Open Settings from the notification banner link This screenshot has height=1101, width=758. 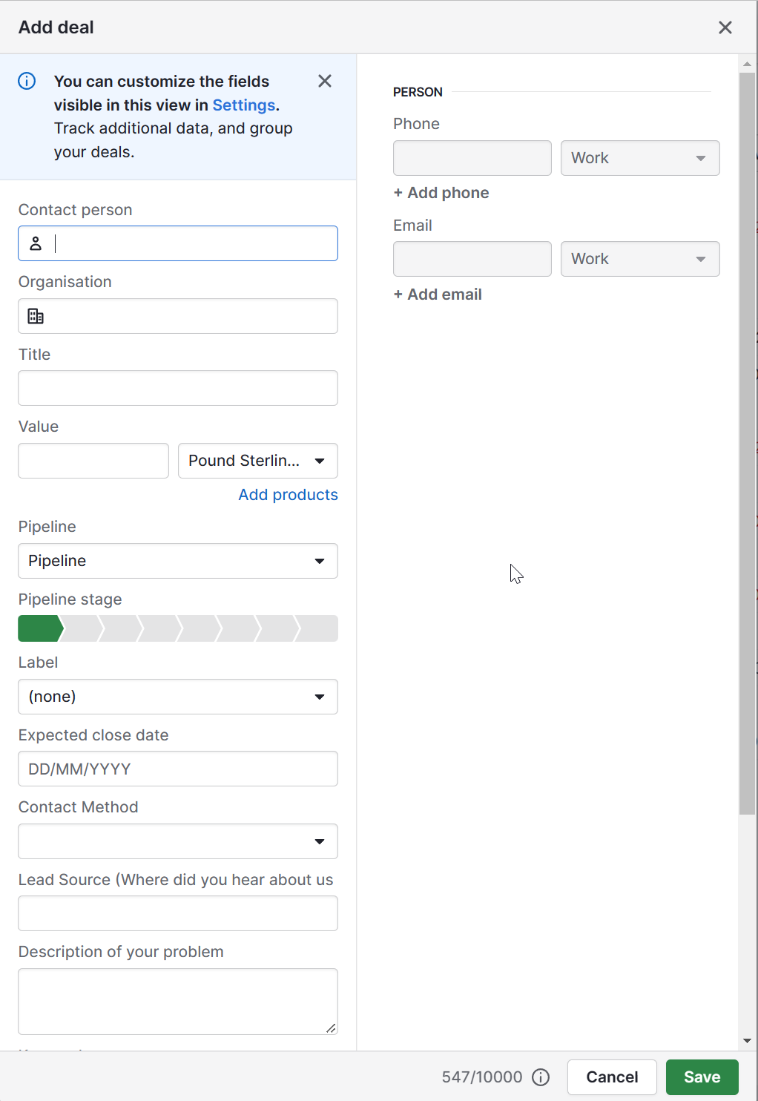pyautogui.click(x=243, y=105)
